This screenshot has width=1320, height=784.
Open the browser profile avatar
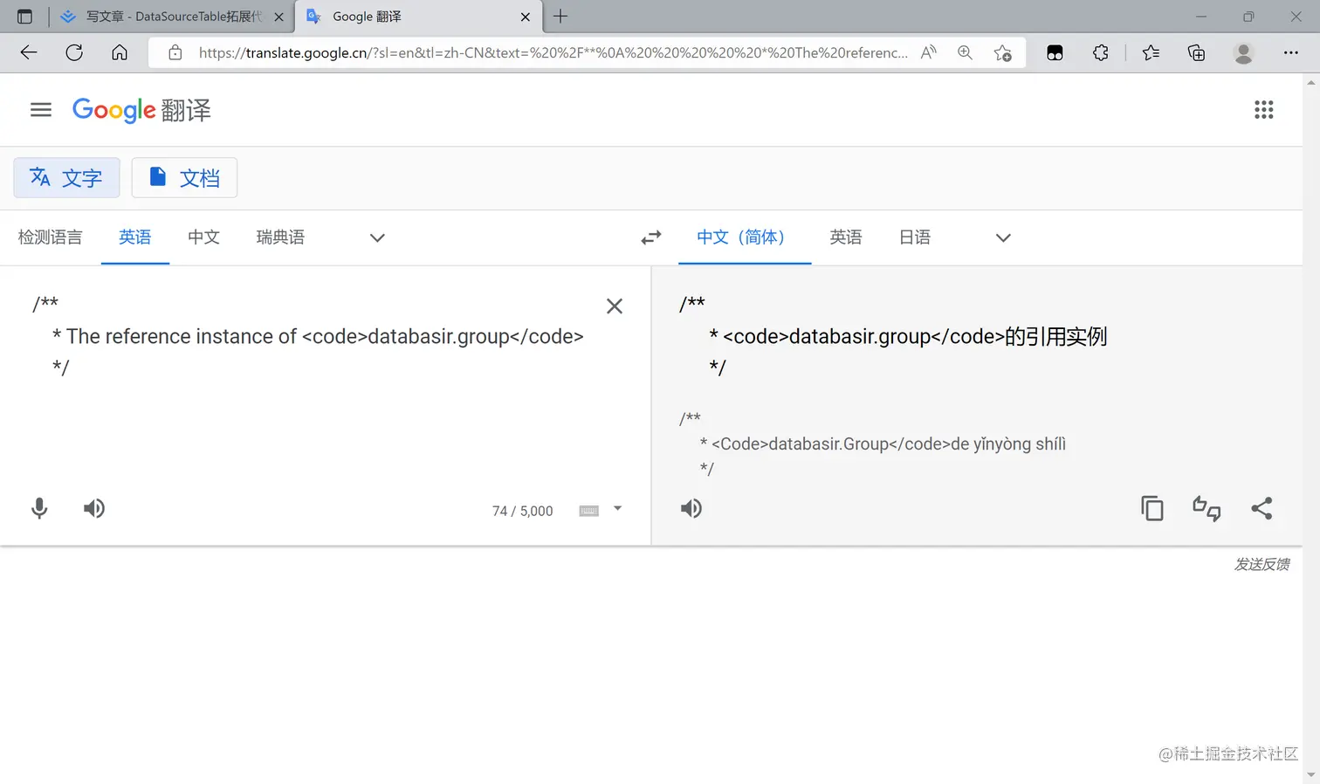(1243, 52)
